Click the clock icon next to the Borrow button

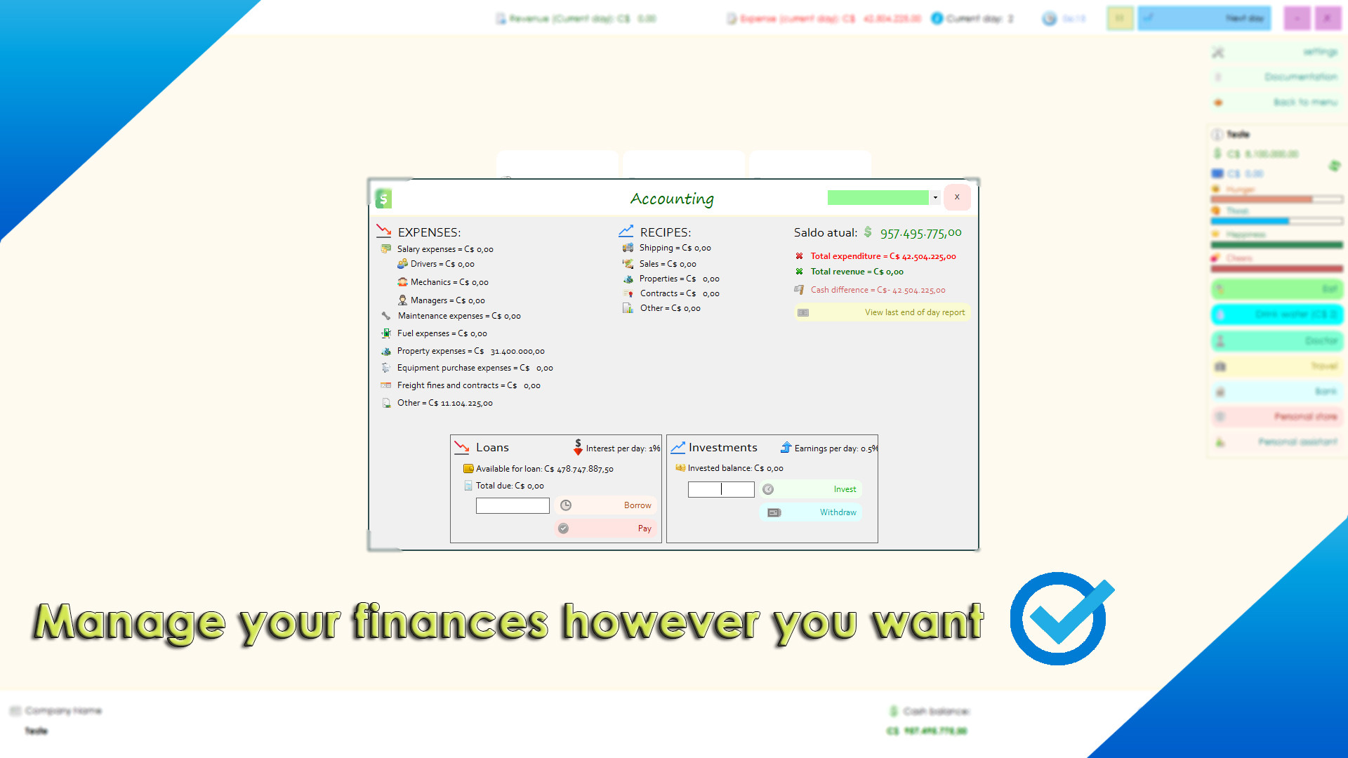(x=565, y=505)
